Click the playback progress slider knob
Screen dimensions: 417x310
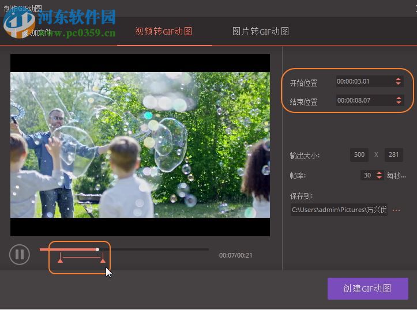(x=97, y=249)
